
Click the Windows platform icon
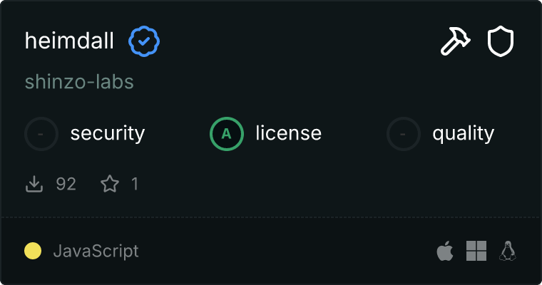pyautogui.click(x=476, y=251)
